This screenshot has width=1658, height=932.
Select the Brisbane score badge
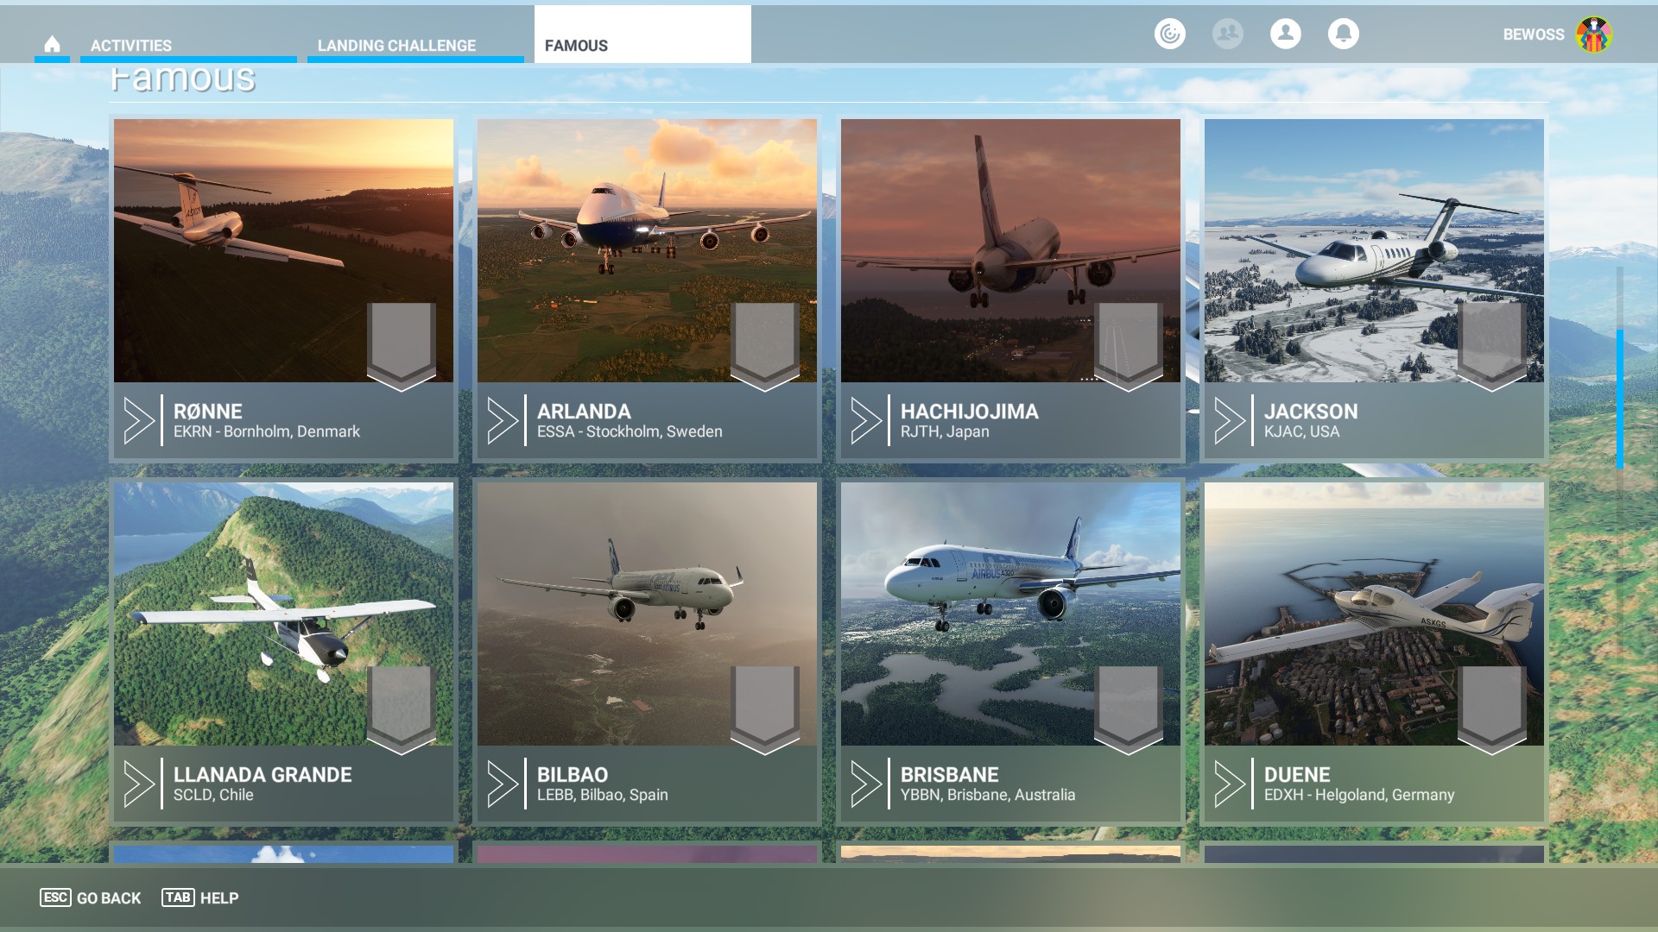[1129, 708]
